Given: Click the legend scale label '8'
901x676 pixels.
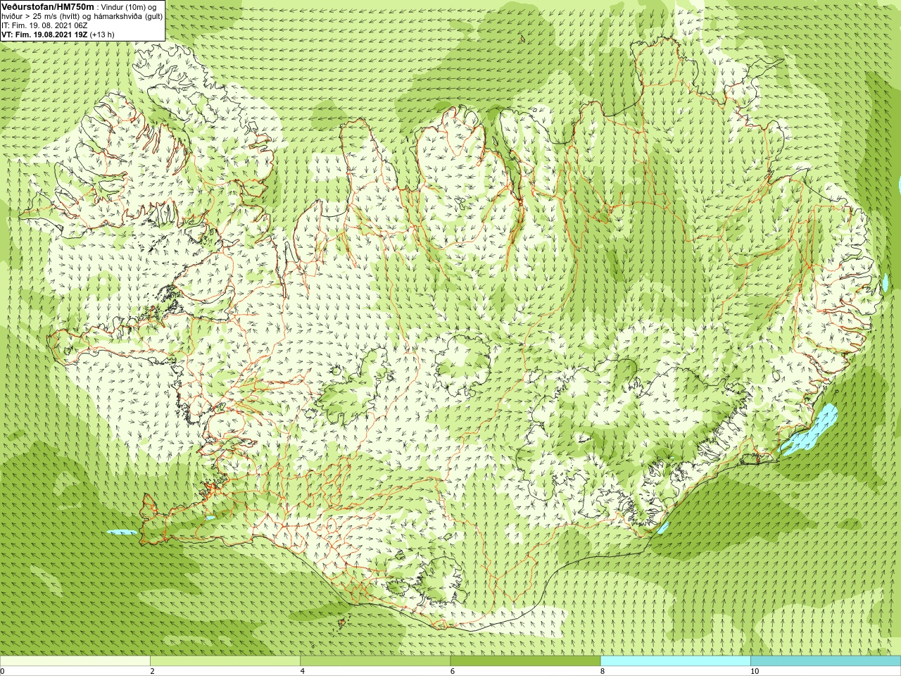Looking at the screenshot, I should tap(603, 671).
